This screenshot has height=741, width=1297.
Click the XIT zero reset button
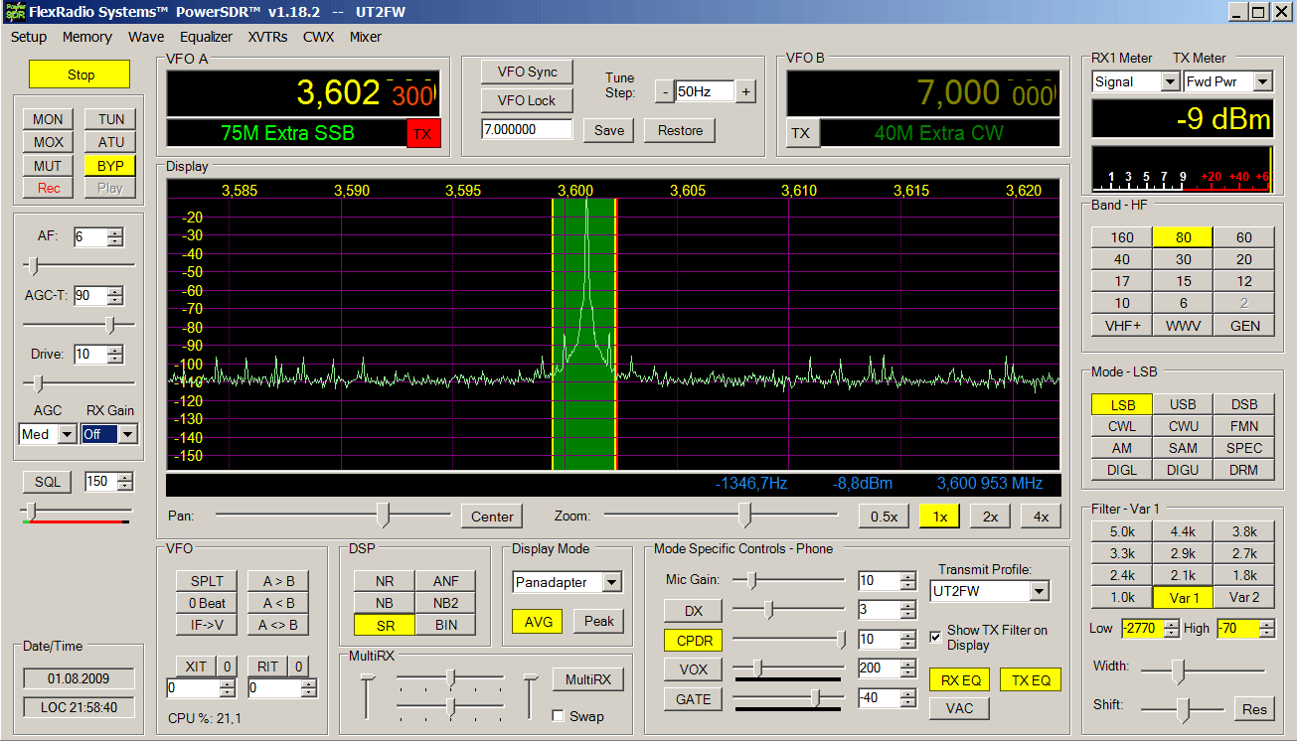pos(227,666)
